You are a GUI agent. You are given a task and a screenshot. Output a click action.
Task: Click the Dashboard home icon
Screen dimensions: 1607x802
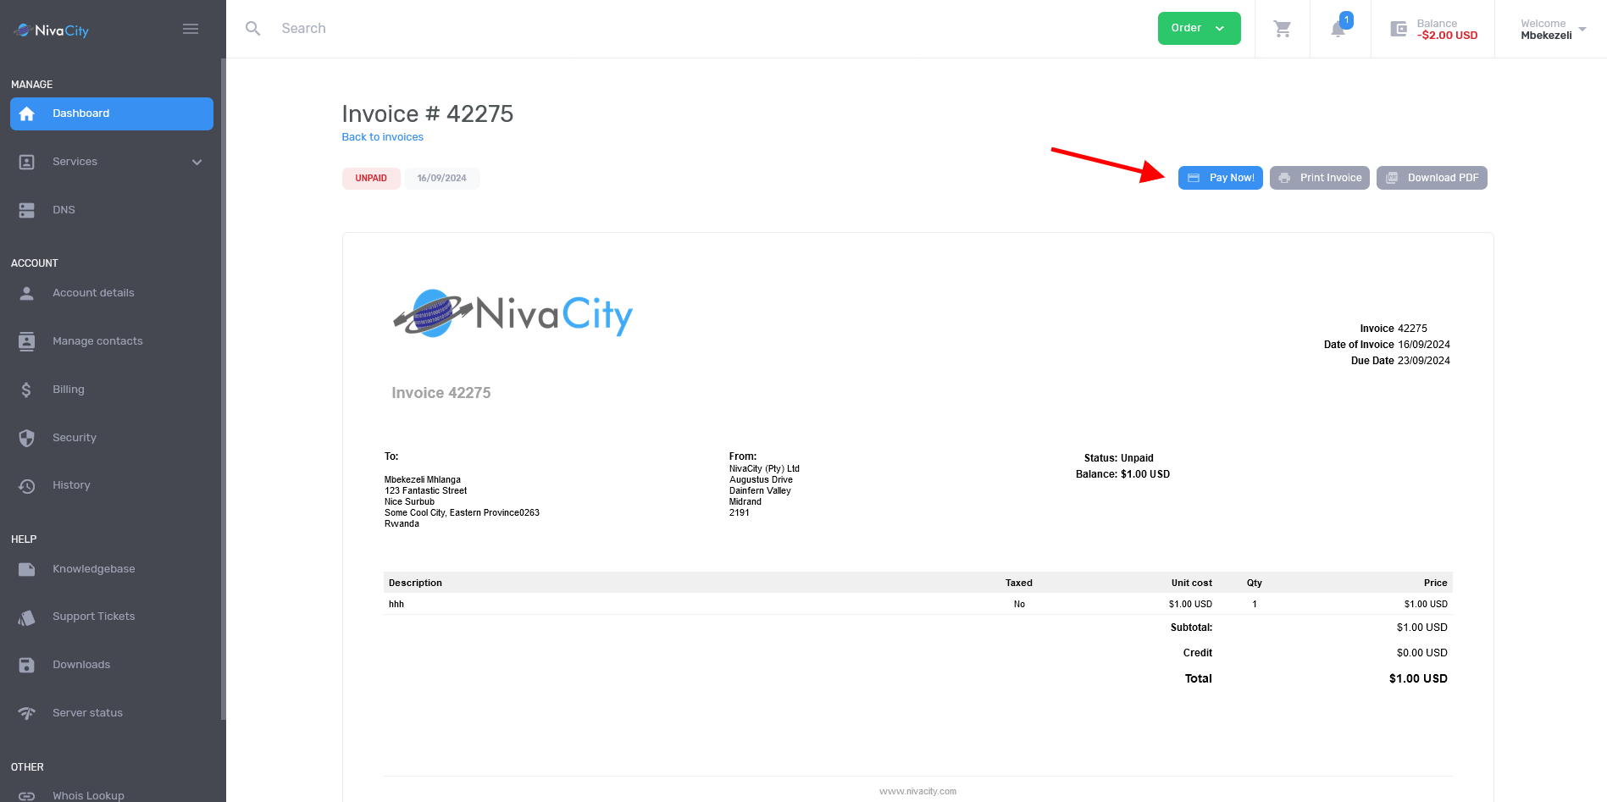(x=27, y=113)
